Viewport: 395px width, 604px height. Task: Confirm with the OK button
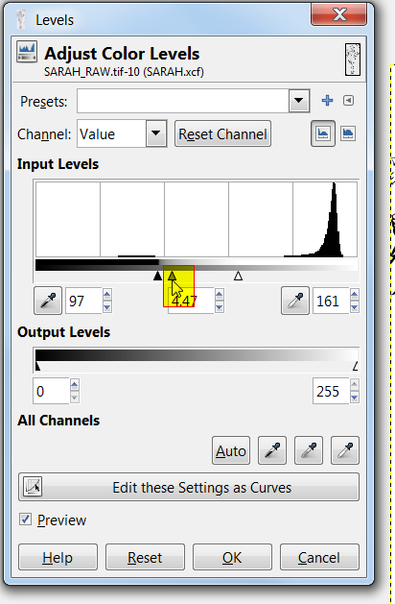232,557
